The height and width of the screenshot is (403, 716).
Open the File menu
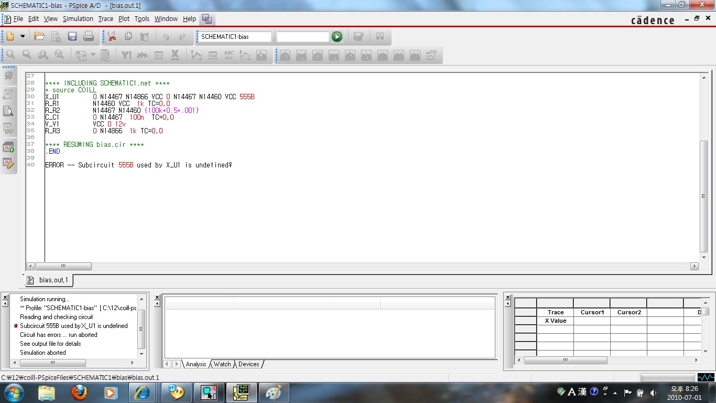pyautogui.click(x=18, y=18)
